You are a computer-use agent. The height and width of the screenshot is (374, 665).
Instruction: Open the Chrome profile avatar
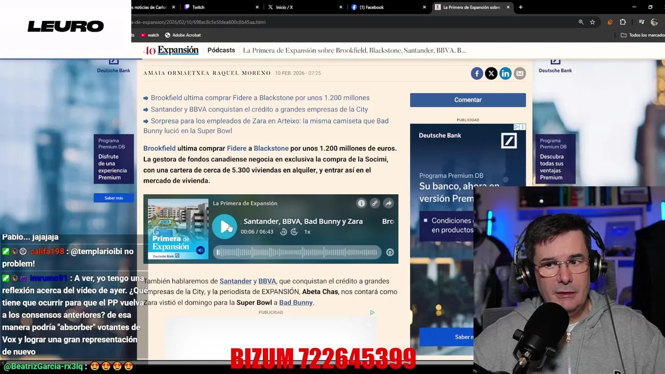(x=655, y=22)
